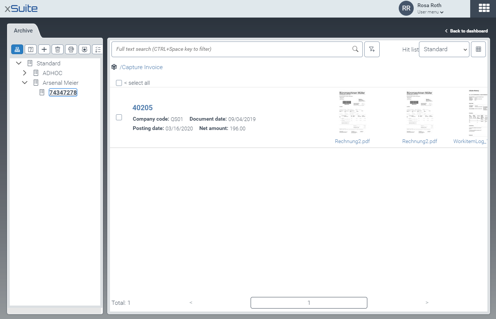Click the trash can delete icon
Screen dimensions: 496x319
[57, 49]
